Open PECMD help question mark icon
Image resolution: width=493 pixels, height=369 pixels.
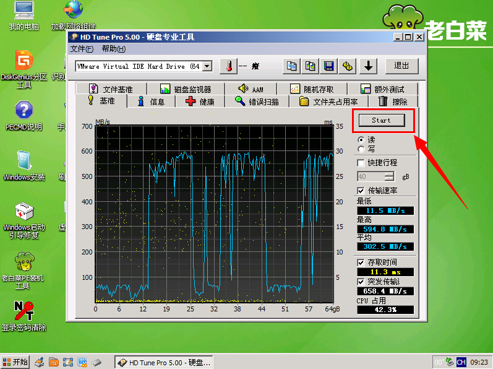click(24, 116)
